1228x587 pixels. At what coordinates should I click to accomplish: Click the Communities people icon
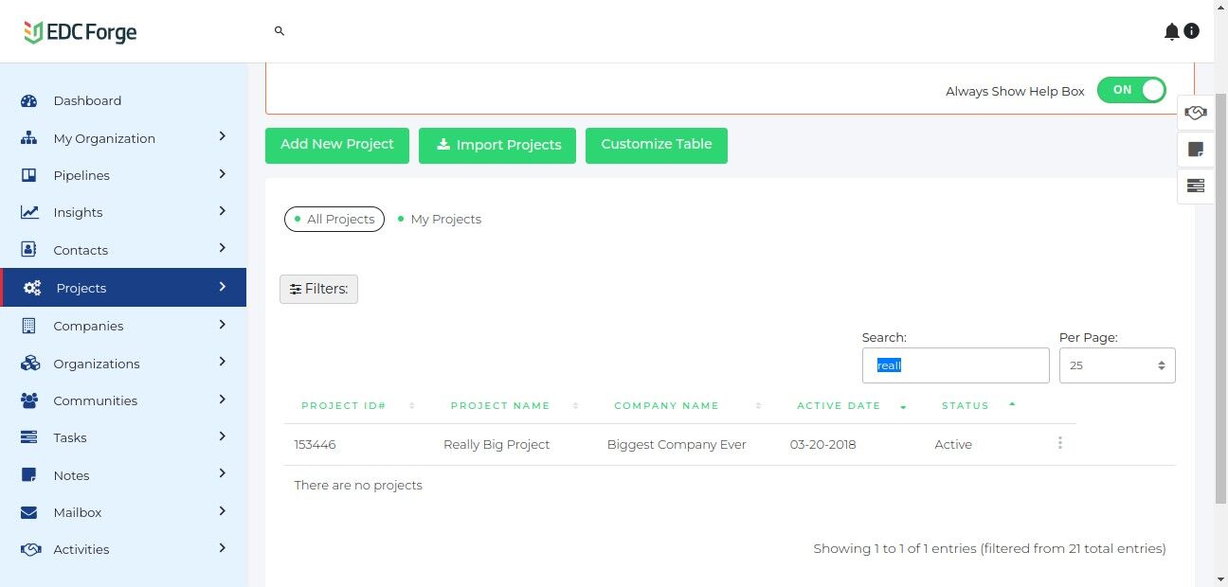(x=29, y=400)
